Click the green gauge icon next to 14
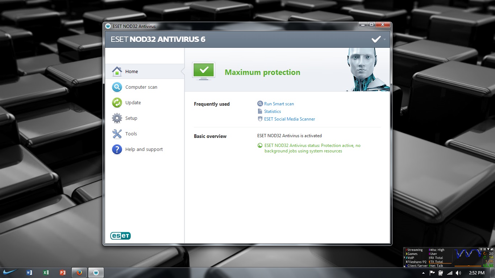495x278 pixels. point(485,257)
